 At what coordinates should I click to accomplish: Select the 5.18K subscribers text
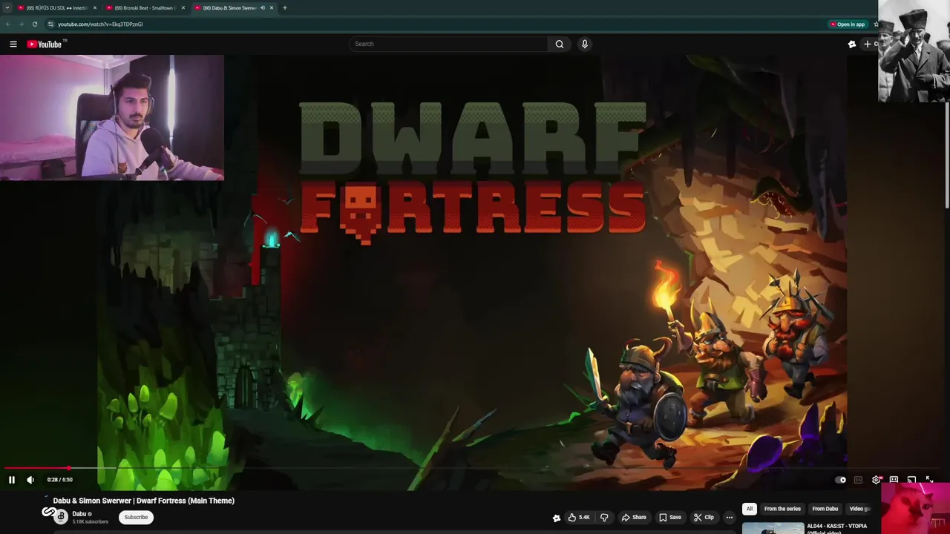(x=90, y=521)
